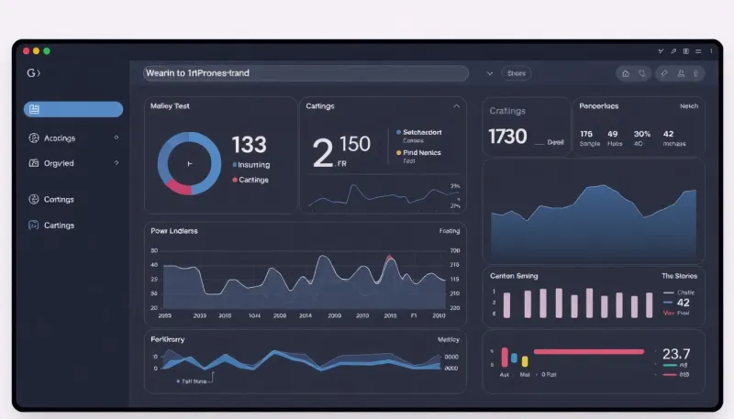Click the globe icon beside Acocings
The width and height of the screenshot is (734, 419).
(x=34, y=138)
